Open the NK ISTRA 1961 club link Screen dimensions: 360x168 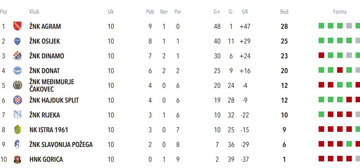(x=48, y=130)
